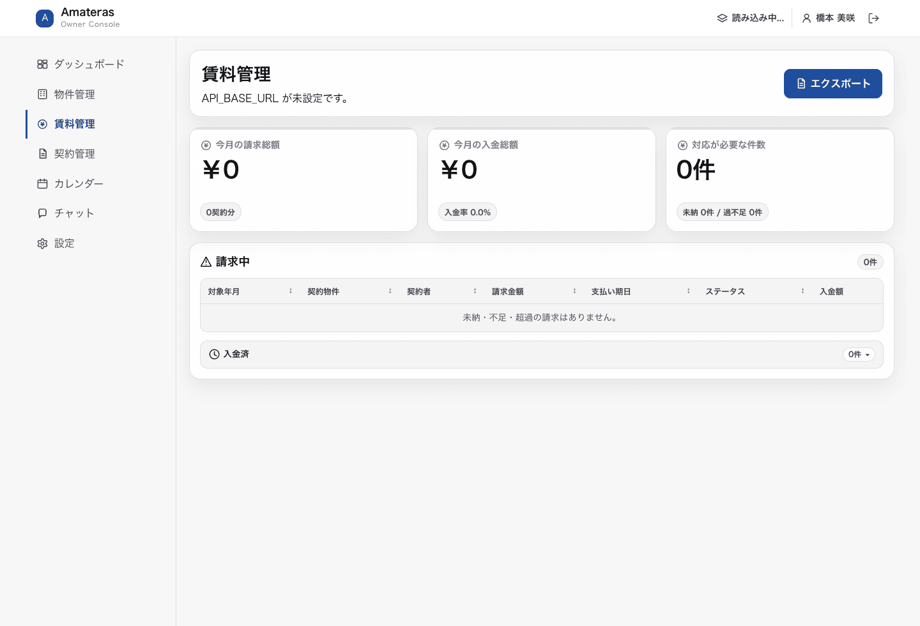
Task: Expand the 入金済 section row
Action: click(x=542, y=355)
